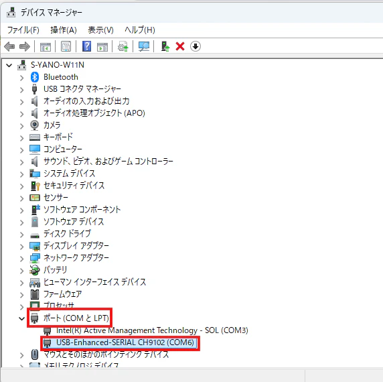Screen dimensions: 383x382
Task: Expand ソフトウェア コンポーネント category
Action: pos(21,210)
